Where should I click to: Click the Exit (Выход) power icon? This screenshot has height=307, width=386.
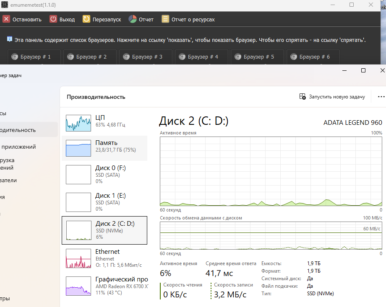point(53,19)
